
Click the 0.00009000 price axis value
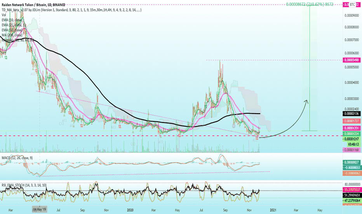click(352, 16)
